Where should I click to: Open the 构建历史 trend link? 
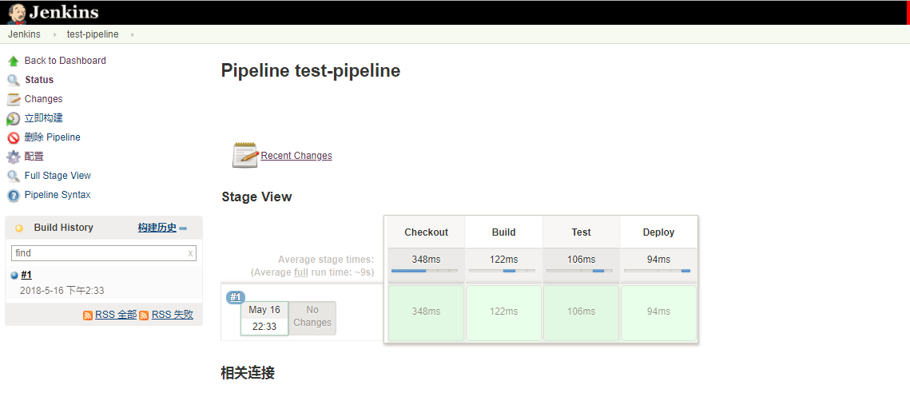click(157, 228)
